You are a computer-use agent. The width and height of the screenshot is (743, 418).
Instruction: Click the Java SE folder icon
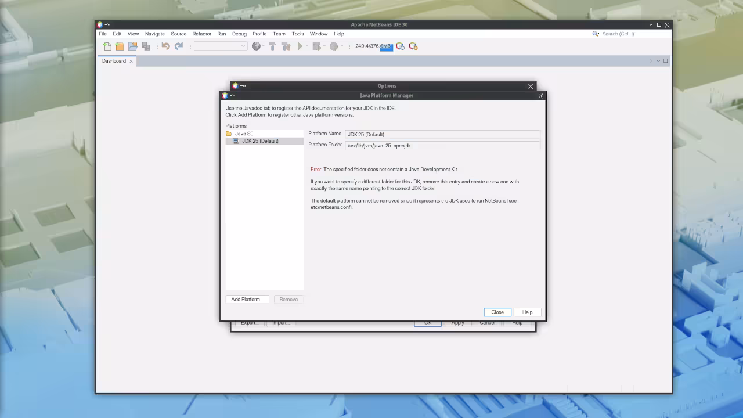coord(229,134)
